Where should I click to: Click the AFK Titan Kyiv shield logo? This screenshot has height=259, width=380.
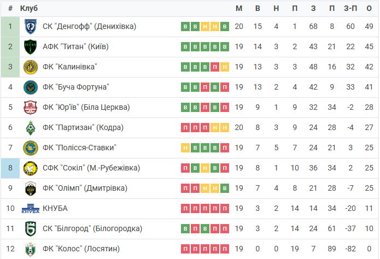click(x=31, y=47)
